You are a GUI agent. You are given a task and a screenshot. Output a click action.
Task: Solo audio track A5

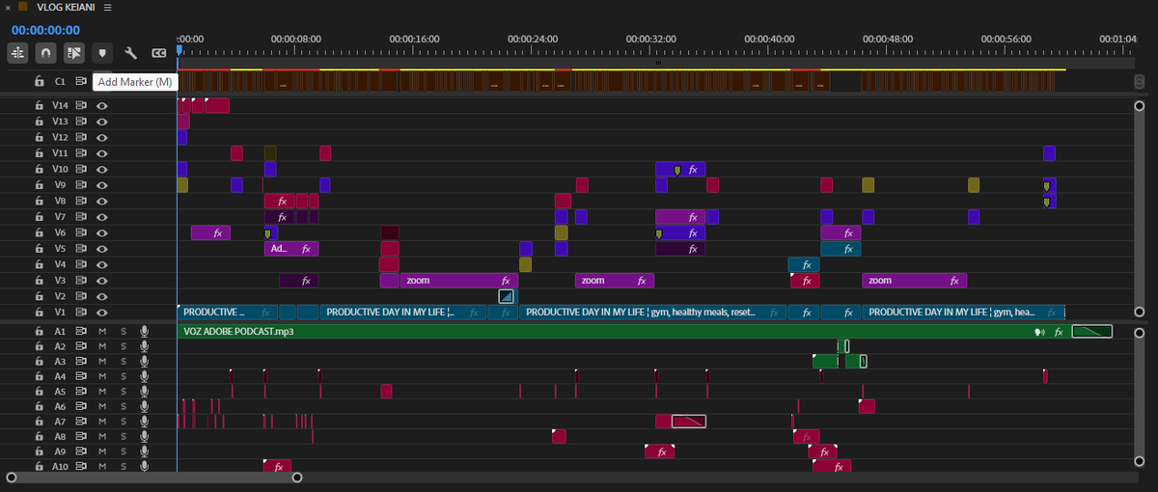tap(124, 392)
